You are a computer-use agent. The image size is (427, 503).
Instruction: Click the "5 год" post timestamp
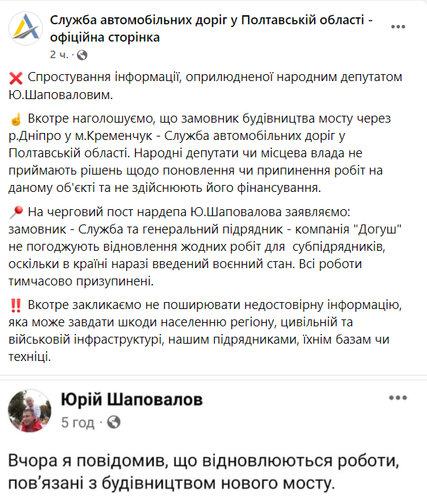coord(78,421)
